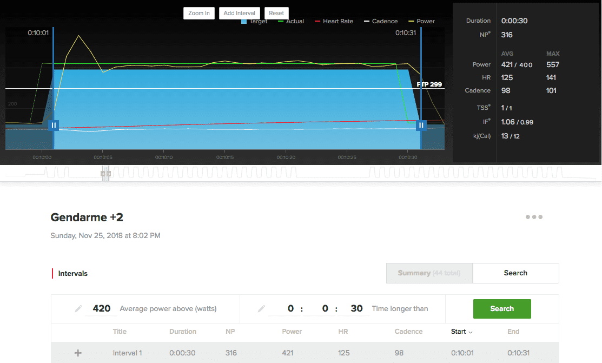Switch to the Search tab
This screenshot has width=602, height=363.
515,273
